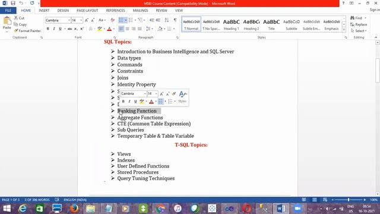The width and height of the screenshot is (380, 214).
Task: Open Google Chrome from the taskbar
Action: tap(160, 209)
